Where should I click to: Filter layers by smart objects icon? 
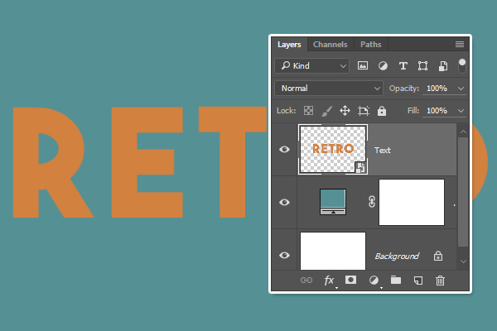coord(443,65)
